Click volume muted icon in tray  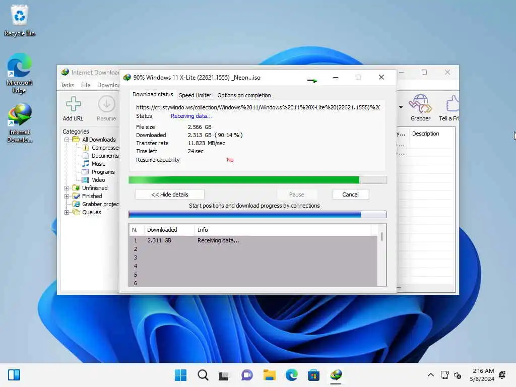458,375
